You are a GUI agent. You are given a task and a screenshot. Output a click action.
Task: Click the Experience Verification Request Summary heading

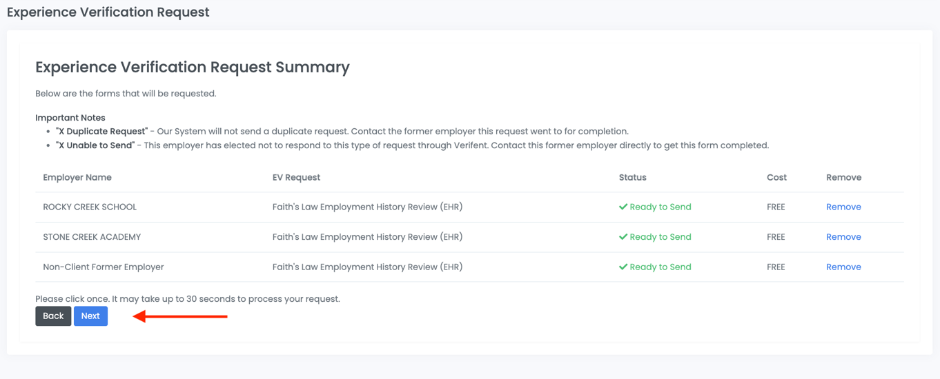[193, 67]
